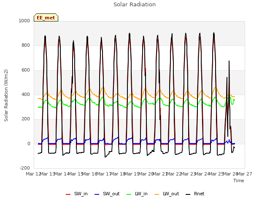Click the red SW_in legend color marker
270x202 pixels.
68,194
